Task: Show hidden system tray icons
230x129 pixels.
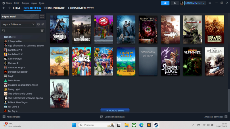Action: coord(193,125)
